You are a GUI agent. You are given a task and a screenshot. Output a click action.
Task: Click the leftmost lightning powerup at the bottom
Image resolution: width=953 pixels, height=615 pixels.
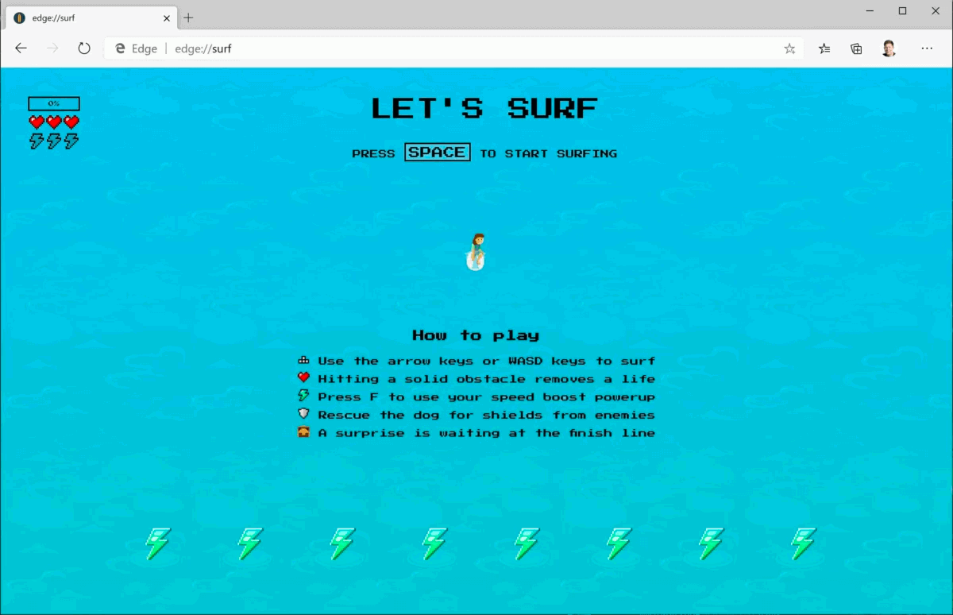156,543
